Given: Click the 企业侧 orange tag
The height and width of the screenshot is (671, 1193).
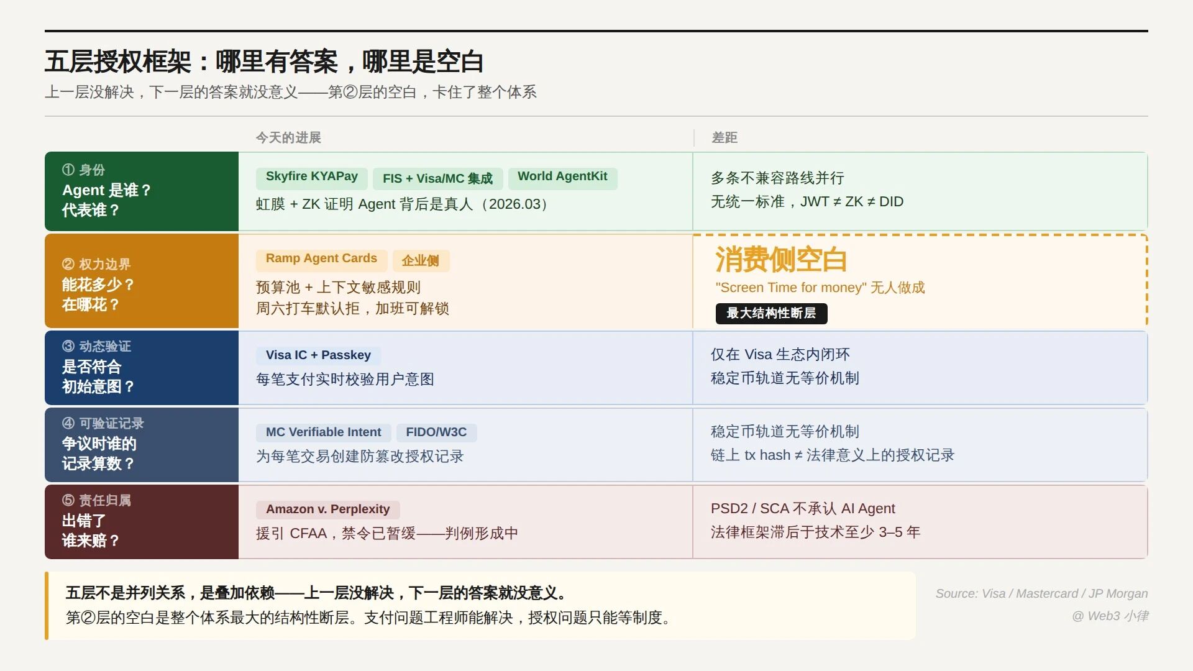Looking at the screenshot, I should point(420,261).
